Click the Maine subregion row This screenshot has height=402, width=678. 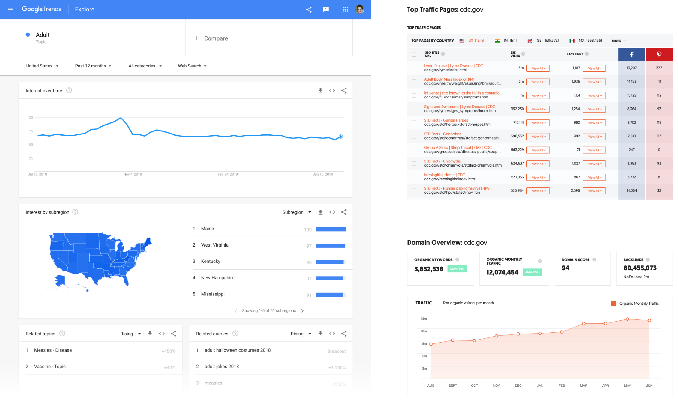[269, 229]
